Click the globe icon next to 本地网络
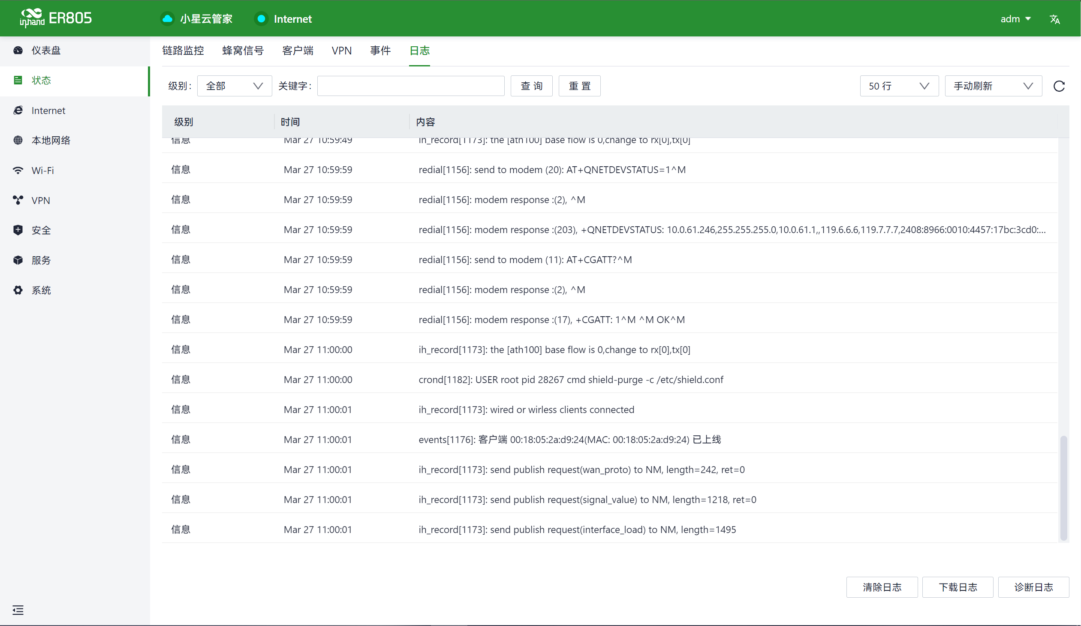Viewport: 1081px width, 626px height. point(18,140)
